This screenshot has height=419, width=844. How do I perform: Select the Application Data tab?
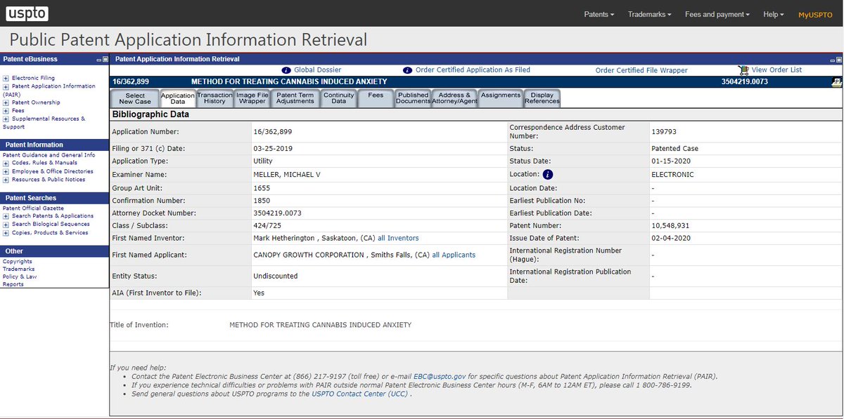tap(177, 98)
